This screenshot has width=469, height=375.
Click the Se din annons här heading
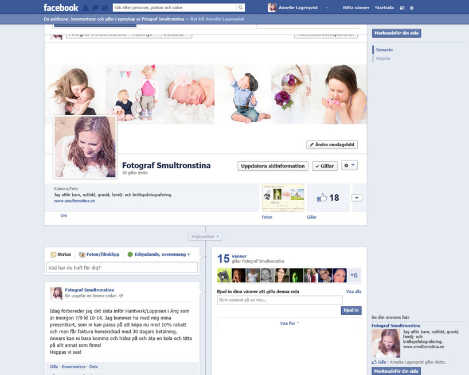pos(390,317)
